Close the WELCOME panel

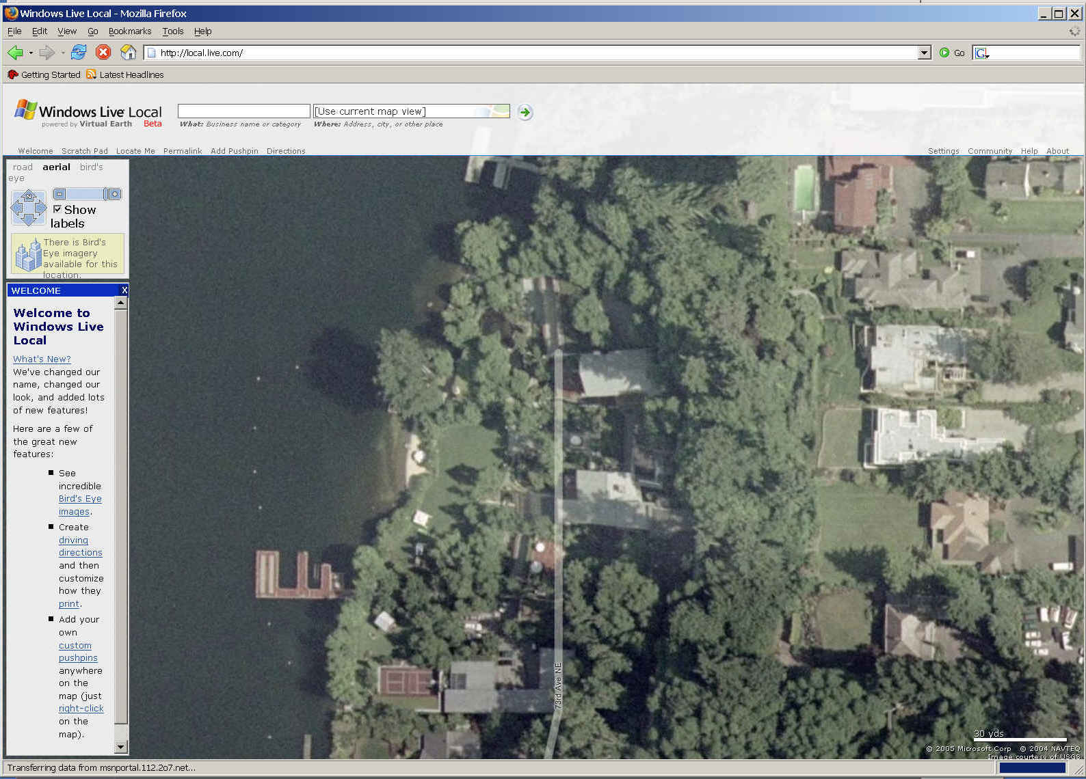124,290
